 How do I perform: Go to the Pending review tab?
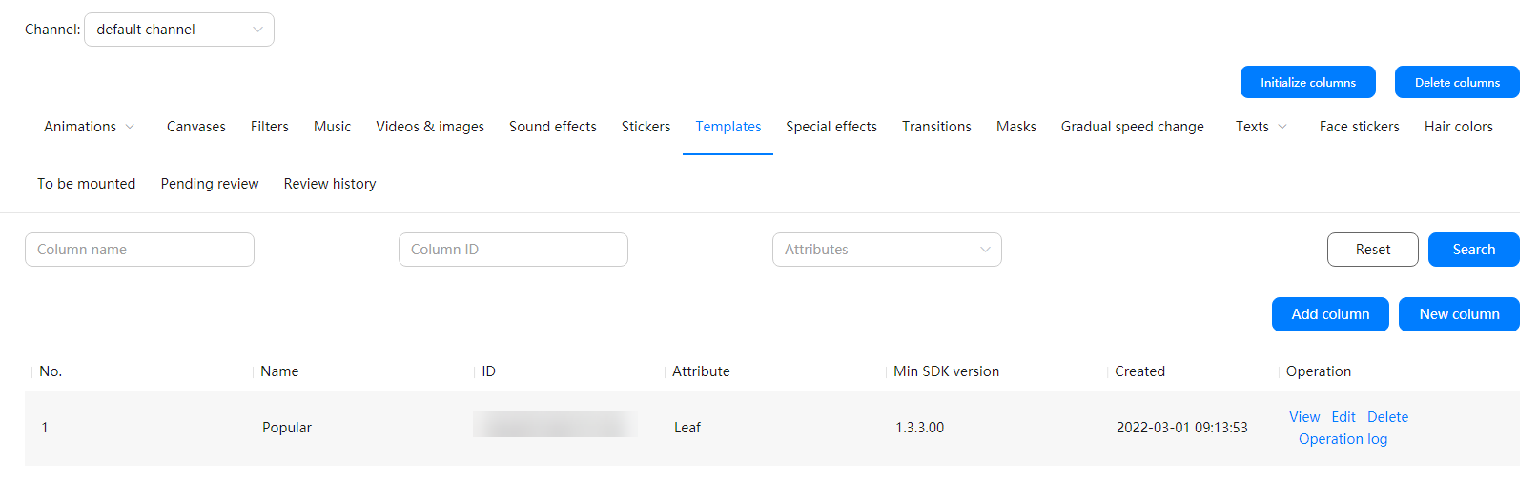point(209,184)
